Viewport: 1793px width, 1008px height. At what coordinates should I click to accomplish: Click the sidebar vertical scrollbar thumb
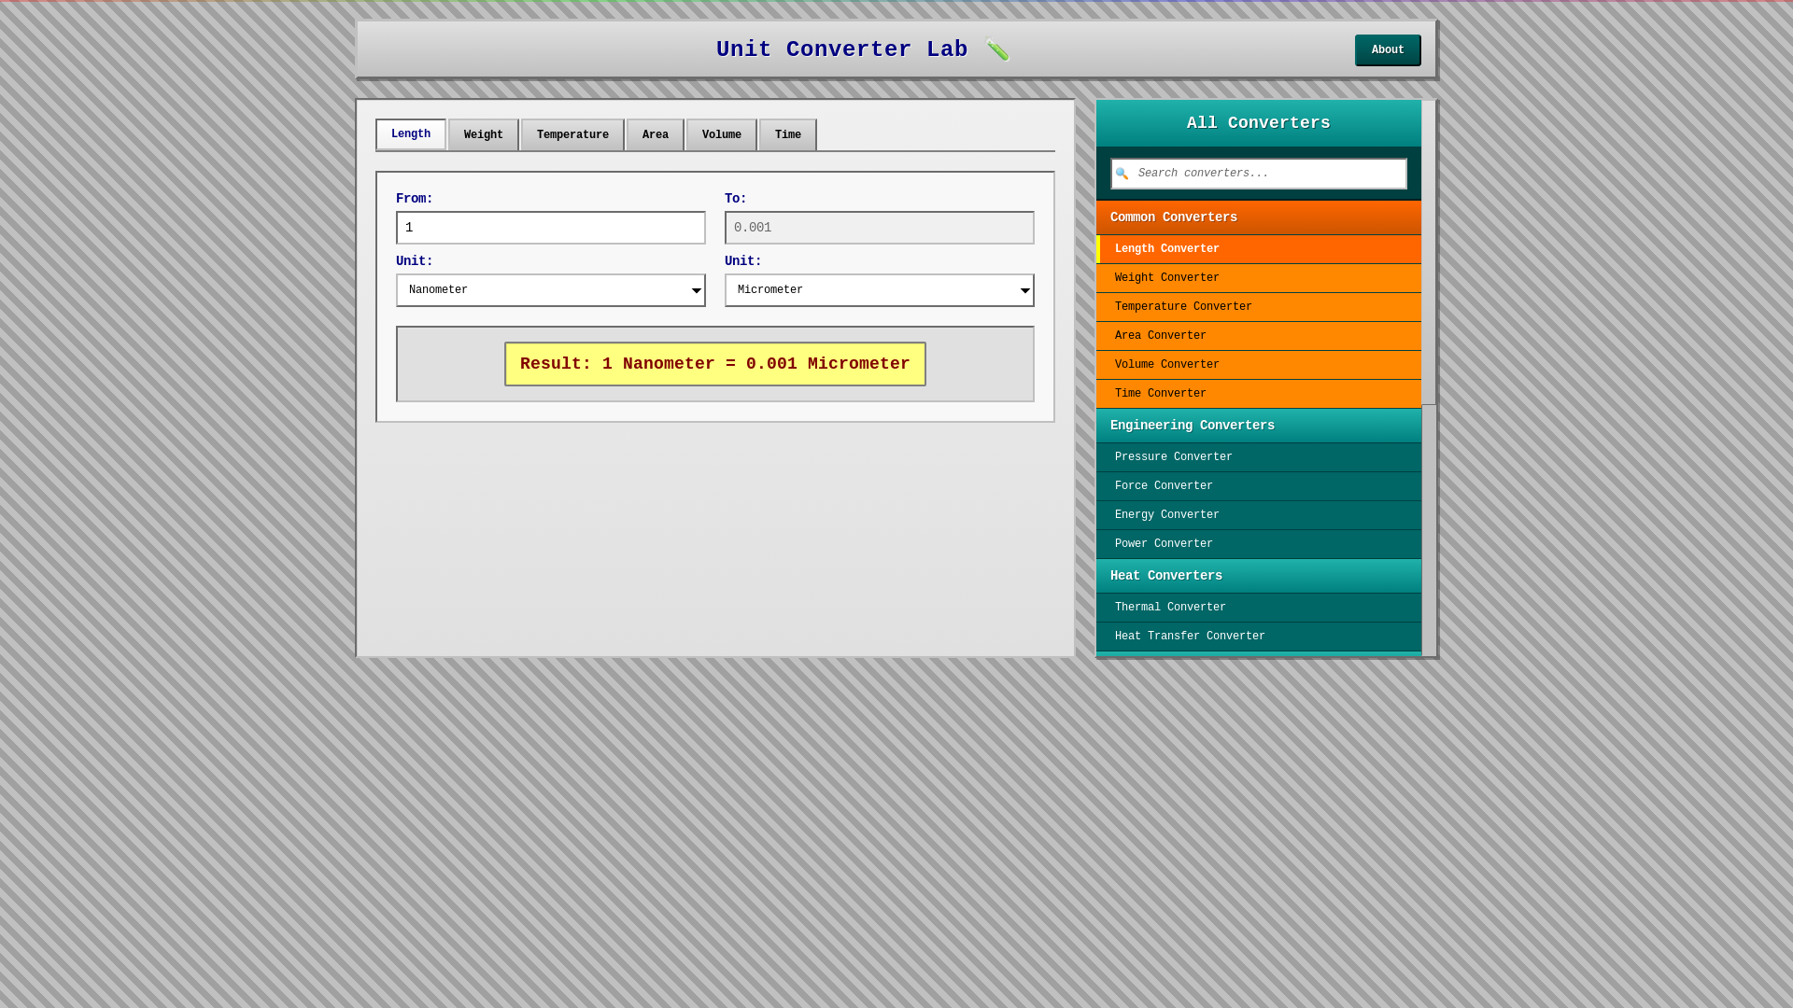(x=1429, y=252)
